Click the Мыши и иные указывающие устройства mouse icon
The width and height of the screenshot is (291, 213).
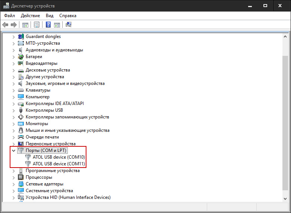click(x=21, y=130)
